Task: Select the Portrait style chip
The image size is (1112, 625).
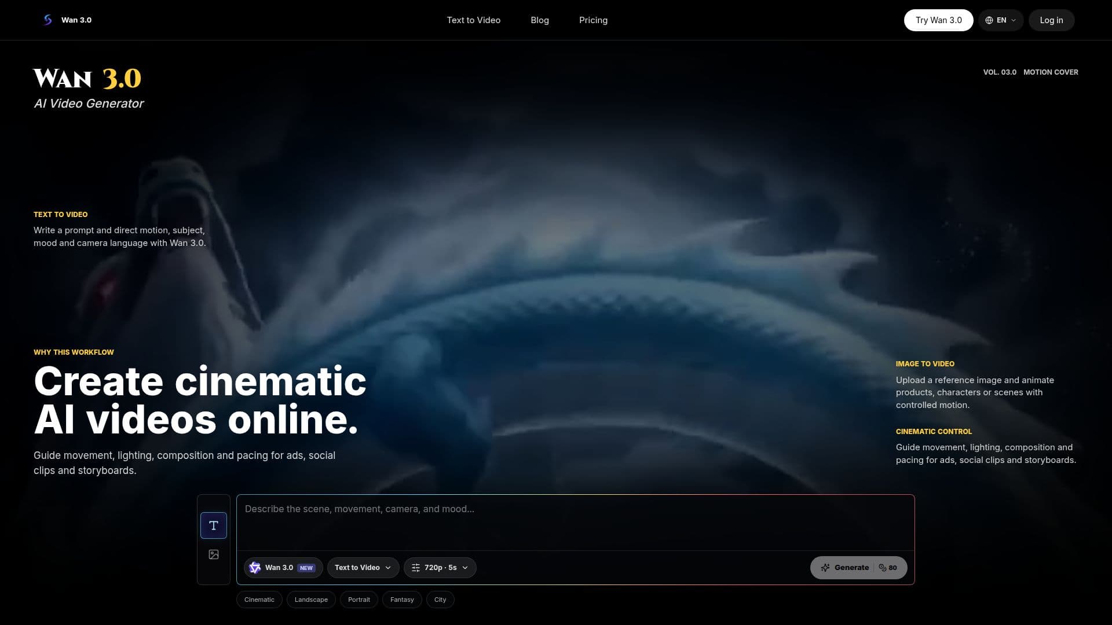Action: point(359,600)
